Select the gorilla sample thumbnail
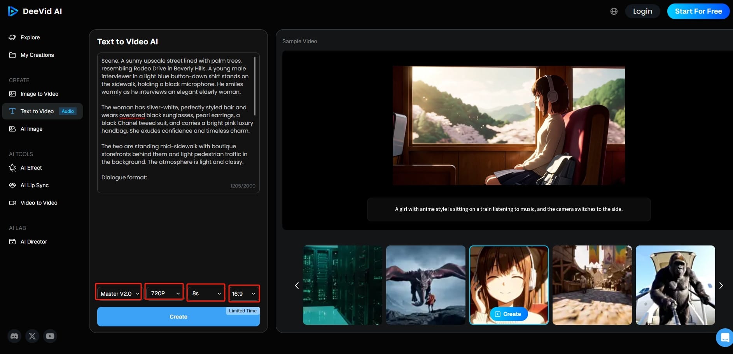Image resolution: width=733 pixels, height=354 pixels. [x=675, y=285]
